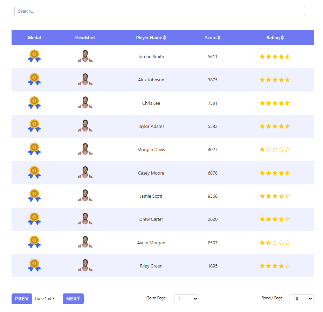This screenshot has width=323, height=312.
Task: Click the medal icon in Jamie Scott's row
Action: [34, 195]
